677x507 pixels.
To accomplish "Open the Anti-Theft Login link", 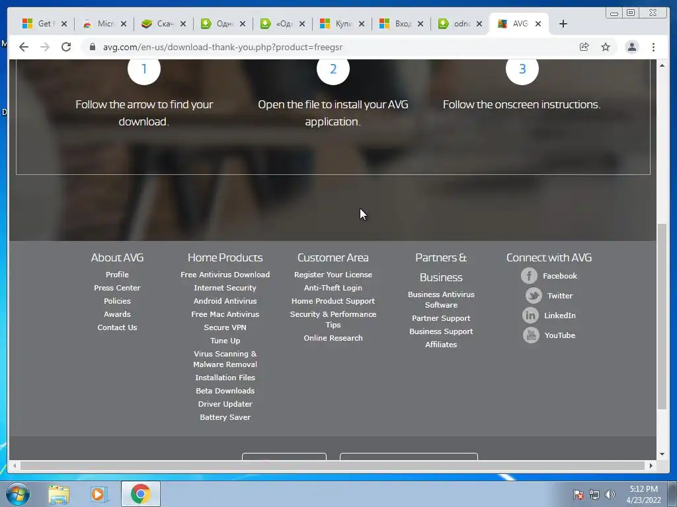I will 333,288.
